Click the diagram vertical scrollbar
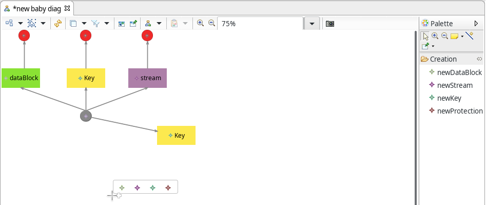 [416, 118]
